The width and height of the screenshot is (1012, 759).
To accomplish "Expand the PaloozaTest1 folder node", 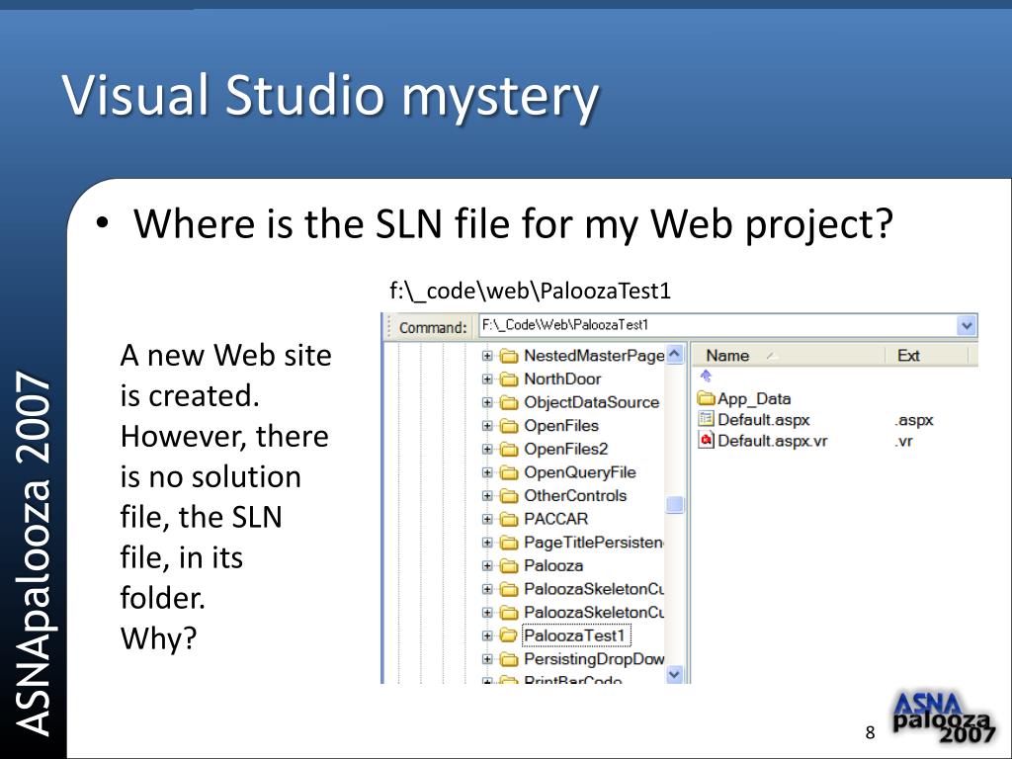I will tap(487, 635).
